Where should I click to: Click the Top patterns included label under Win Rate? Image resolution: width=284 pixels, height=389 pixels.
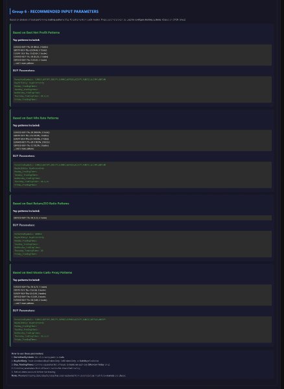click(27, 125)
